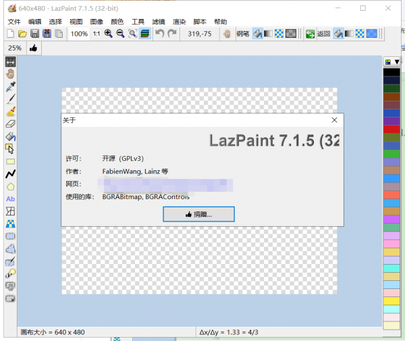Select the Move layer arrows tool
The width and height of the screenshot is (405, 341).
[x=10, y=62]
